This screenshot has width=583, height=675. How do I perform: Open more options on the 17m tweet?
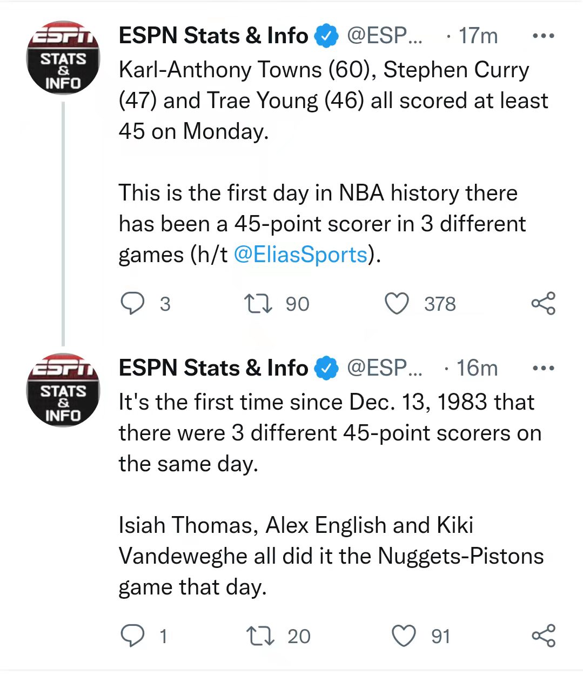pos(543,36)
